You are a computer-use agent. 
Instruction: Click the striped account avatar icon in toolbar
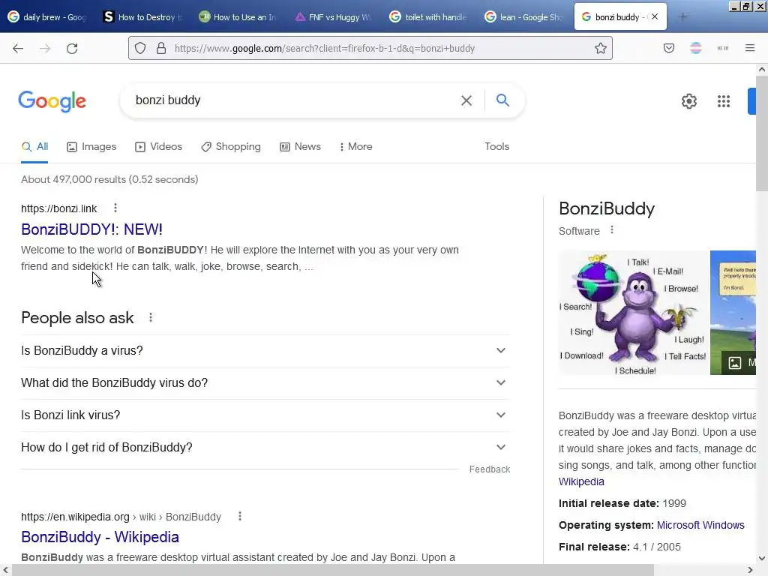pyautogui.click(x=696, y=48)
